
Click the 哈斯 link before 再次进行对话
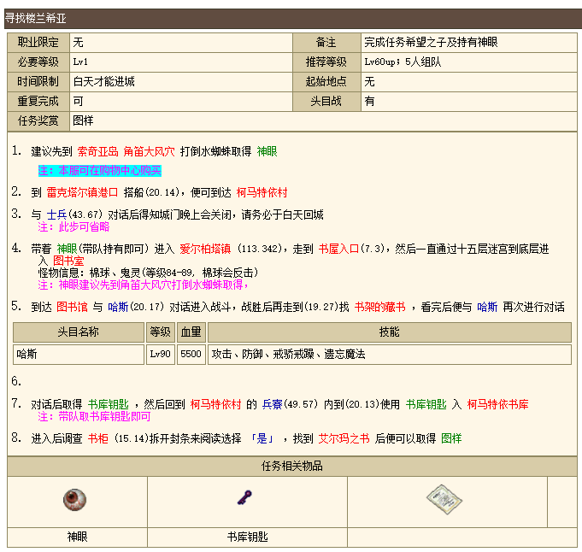click(x=487, y=307)
